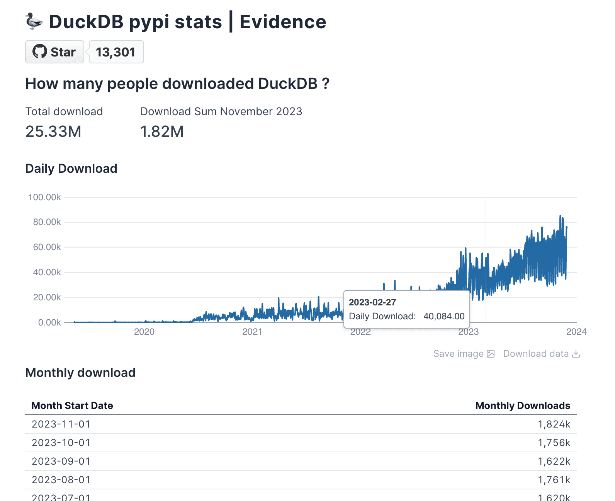Click the 100.00k y-axis label
Image resolution: width=615 pixels, height=501 pixels.
[44, 197]
